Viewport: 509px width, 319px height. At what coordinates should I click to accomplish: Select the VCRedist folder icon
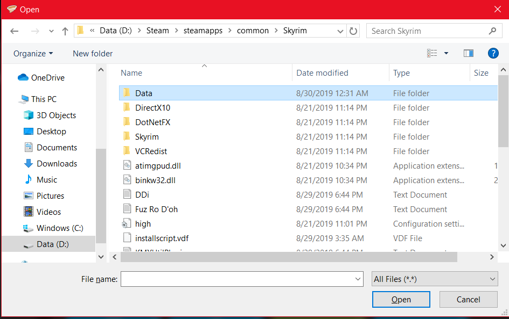tap(127, 151)
